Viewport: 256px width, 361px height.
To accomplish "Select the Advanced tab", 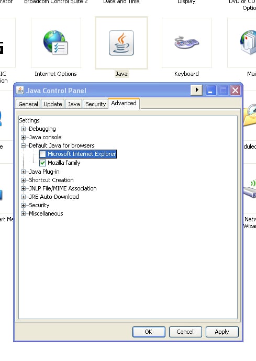I will [124, 103].
